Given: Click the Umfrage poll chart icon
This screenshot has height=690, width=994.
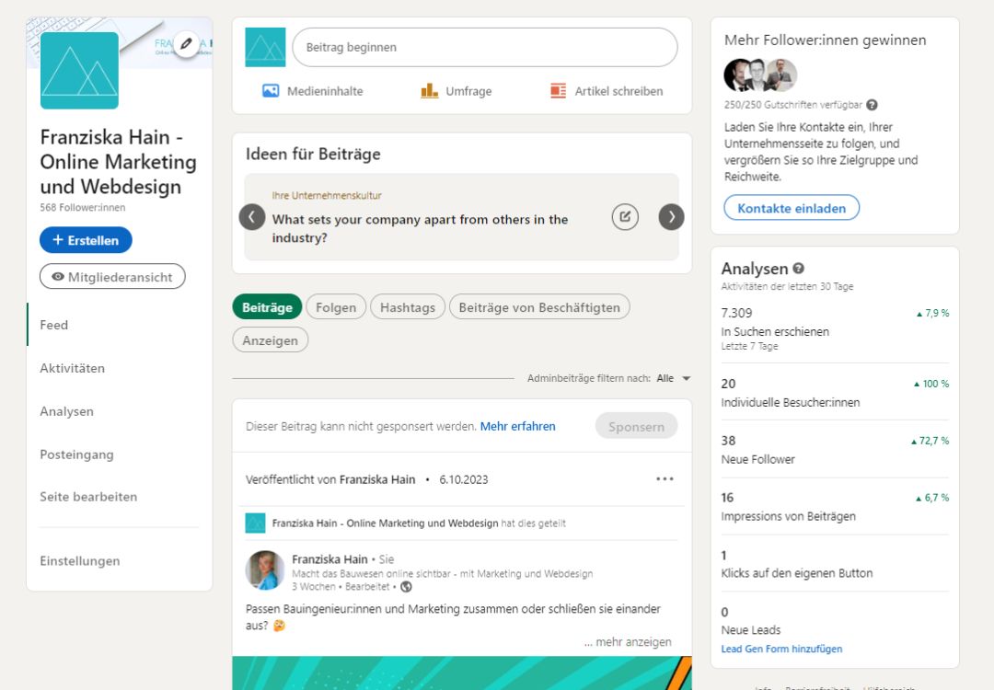Looking at the screenshot, I should coord(429,90).
